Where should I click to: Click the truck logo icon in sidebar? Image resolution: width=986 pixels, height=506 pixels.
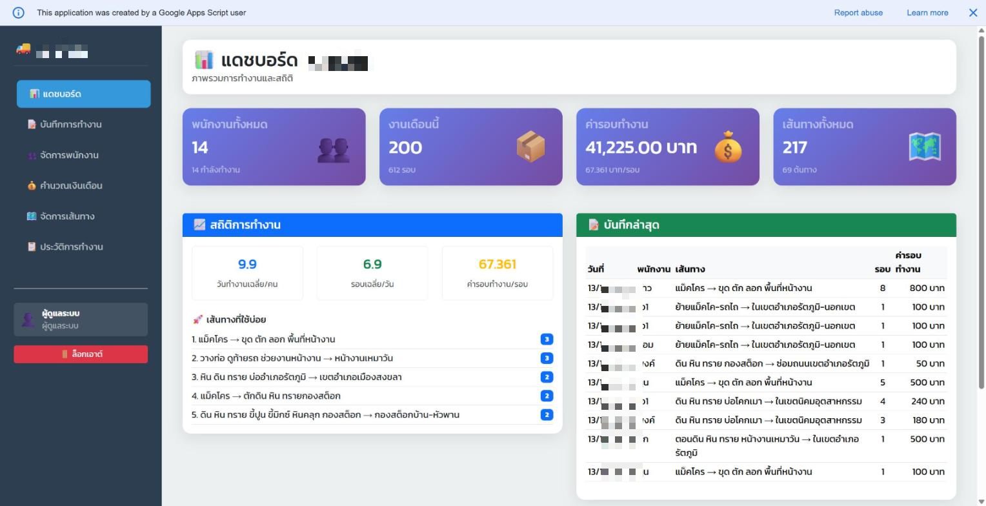click(23, 49)
